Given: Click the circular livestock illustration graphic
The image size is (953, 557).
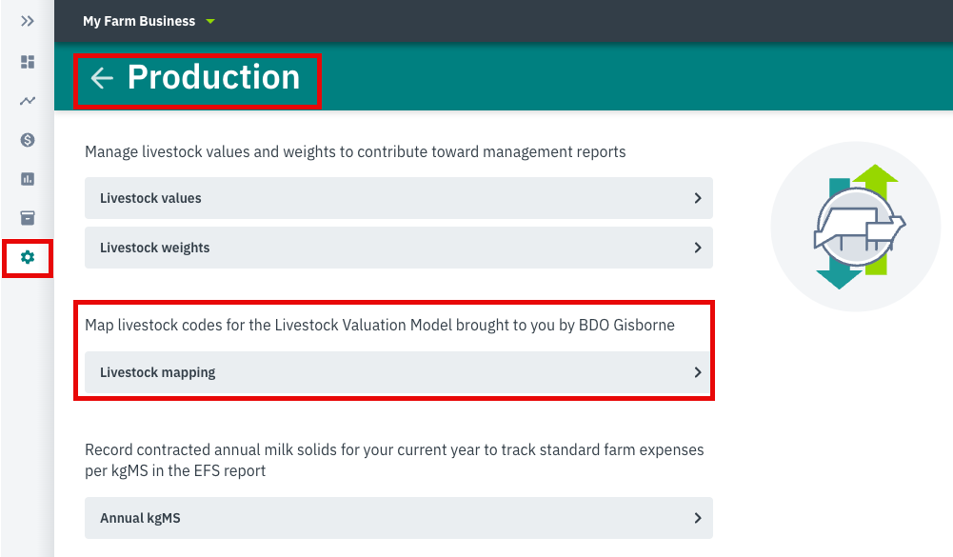Looking at the screenshot, I should [x=855, y=227].
